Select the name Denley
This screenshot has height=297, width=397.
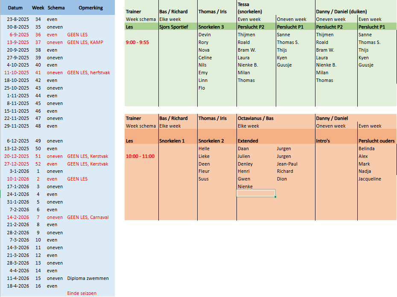tap(245, 164)
